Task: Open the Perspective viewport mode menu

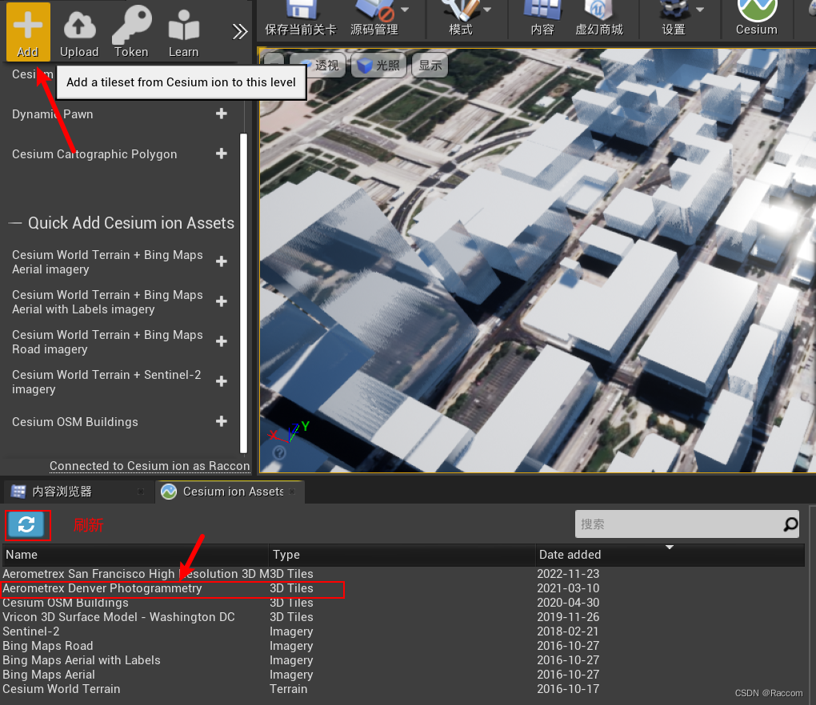Action: 317,65
